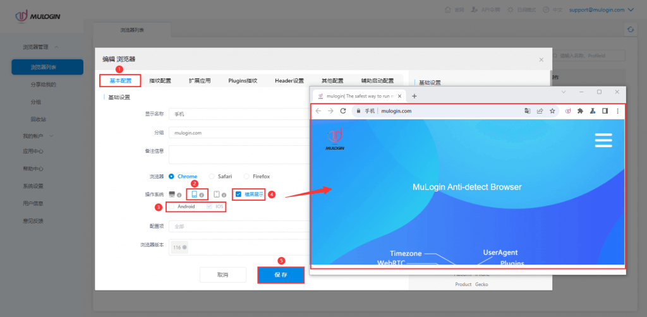This screenshot has height=317, width=647.
Task: Select the Safari browser radio button
Action: (x=212, y=176)
